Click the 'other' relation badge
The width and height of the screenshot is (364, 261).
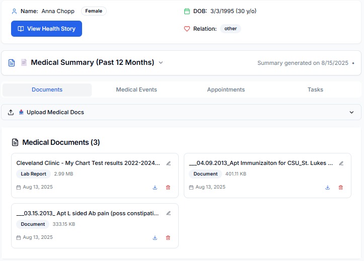(x=231, y=29)
